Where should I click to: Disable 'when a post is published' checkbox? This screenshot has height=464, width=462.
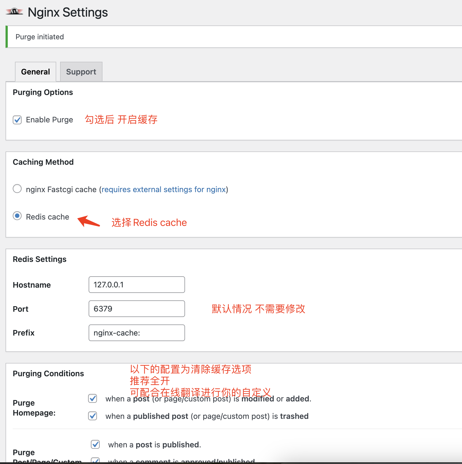pos(95,444)
